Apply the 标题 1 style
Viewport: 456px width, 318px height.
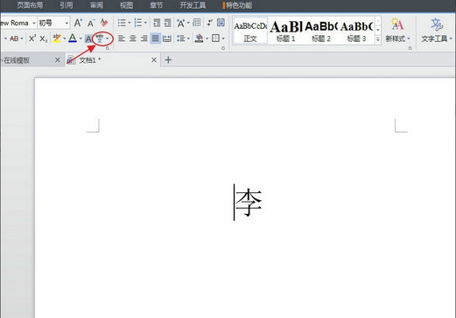(285, 31)
